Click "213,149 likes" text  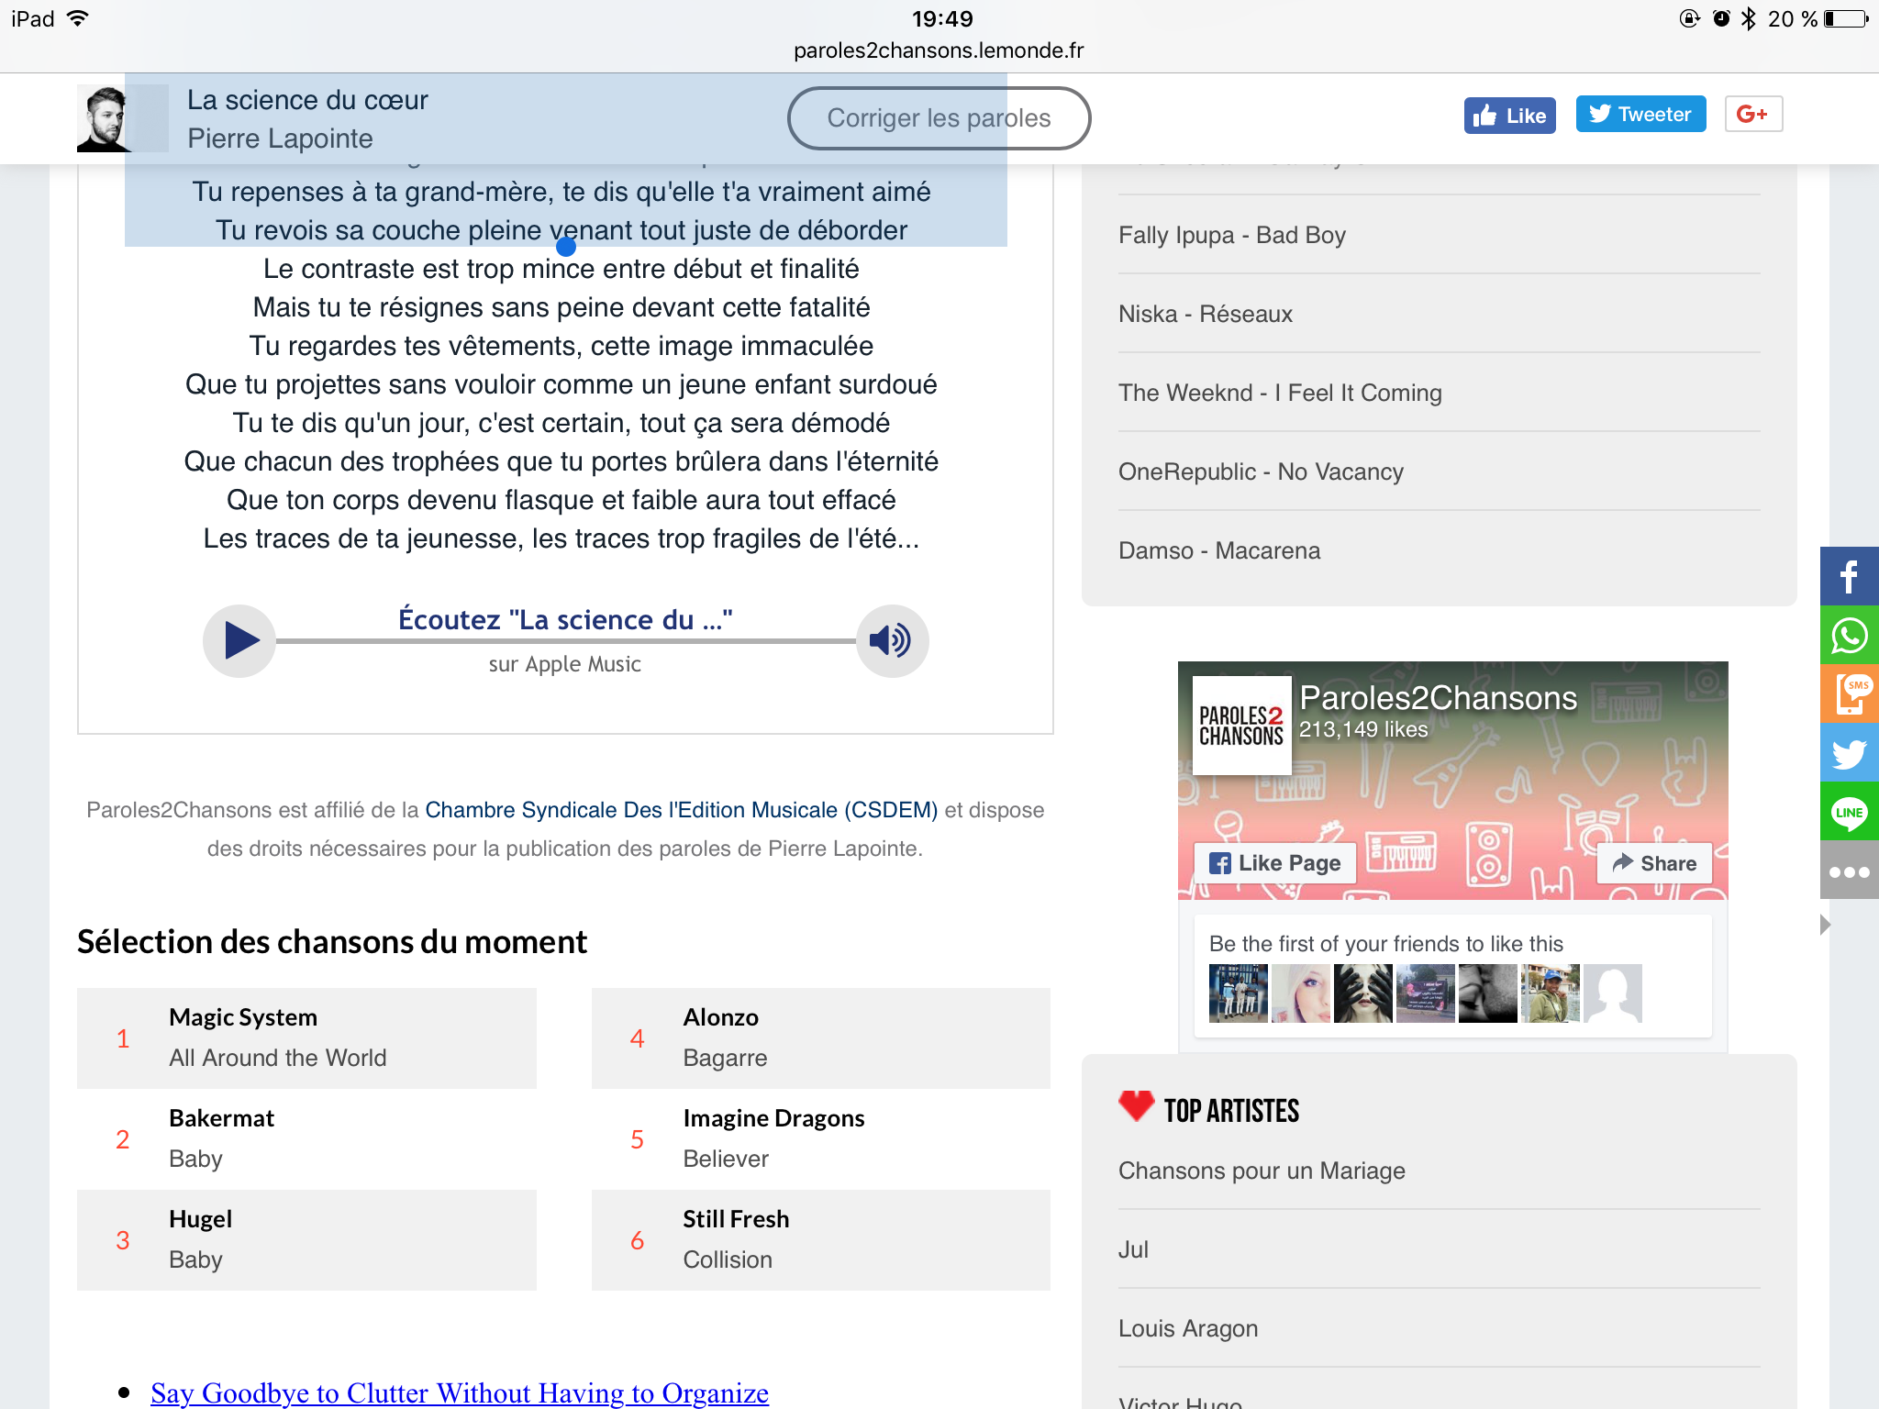1363,729
